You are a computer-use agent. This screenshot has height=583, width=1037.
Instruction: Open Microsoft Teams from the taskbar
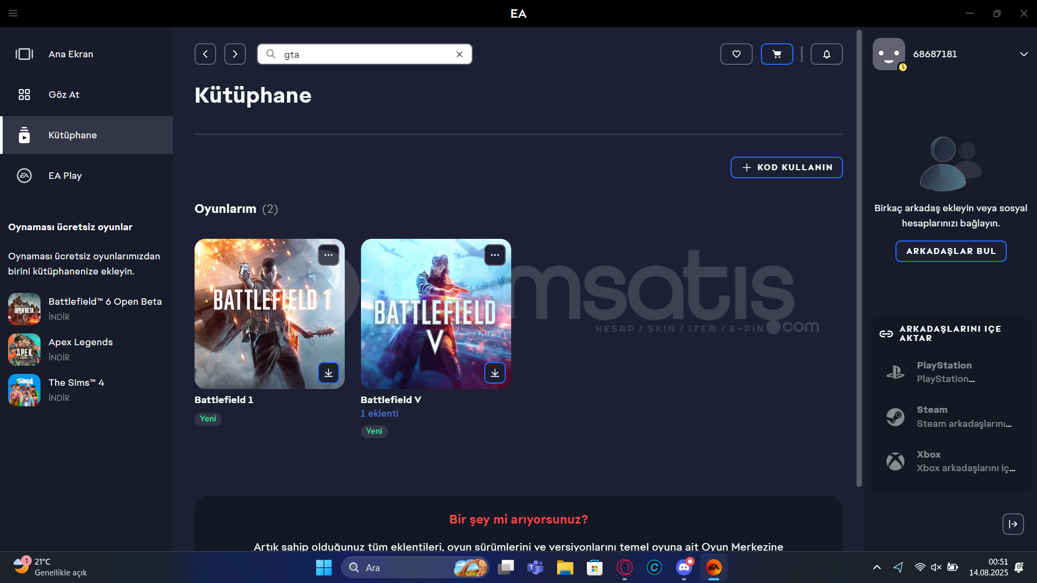click(535, 567)
